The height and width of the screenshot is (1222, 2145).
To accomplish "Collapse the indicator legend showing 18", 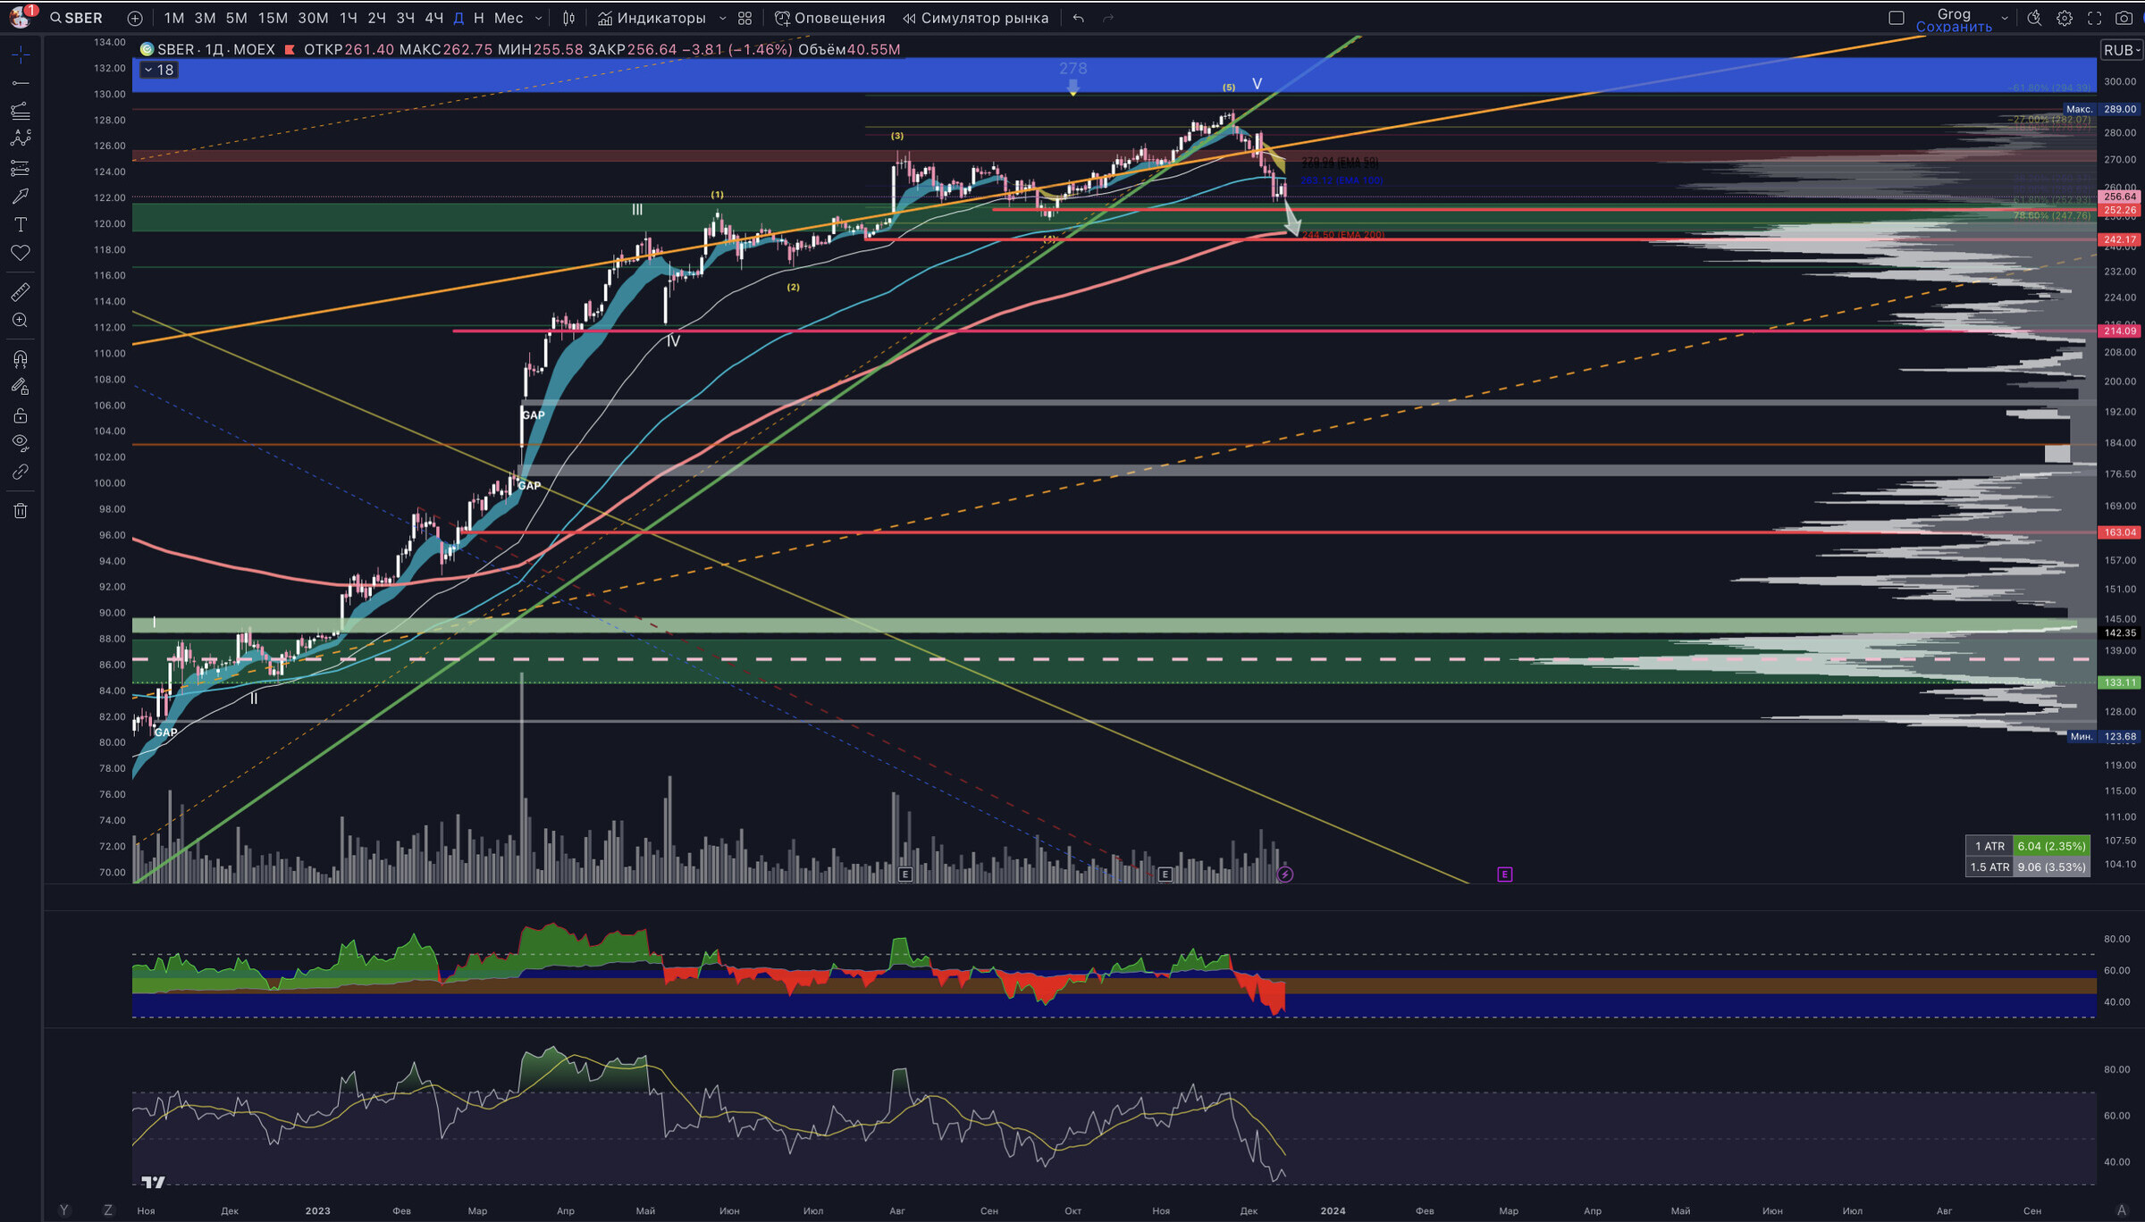I will click(x=159, y=71).
